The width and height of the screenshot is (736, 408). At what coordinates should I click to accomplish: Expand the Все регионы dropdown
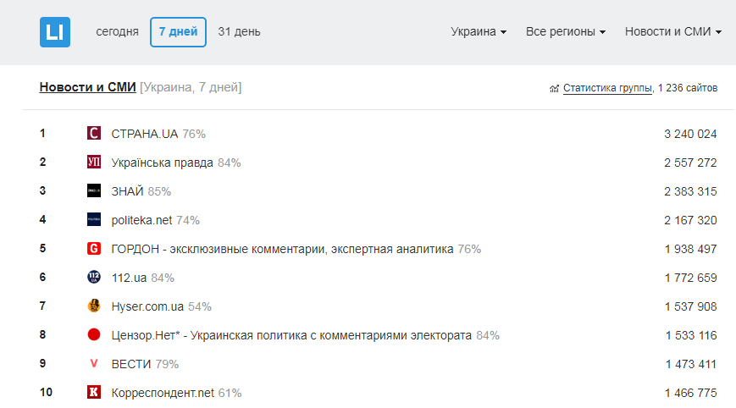(x=566, y=32)
